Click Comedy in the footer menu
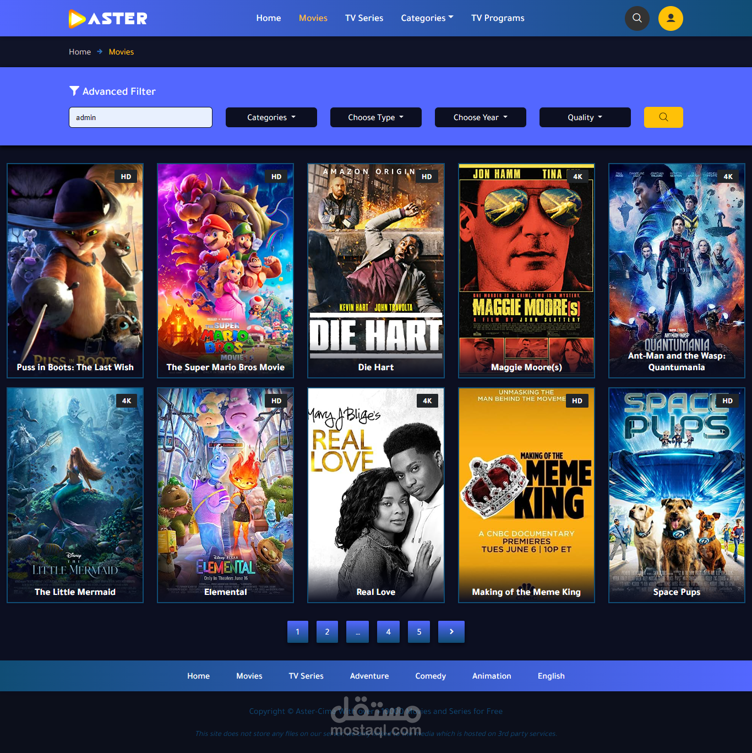This screenshot has width=752, height=753. (x=431, y=676)
